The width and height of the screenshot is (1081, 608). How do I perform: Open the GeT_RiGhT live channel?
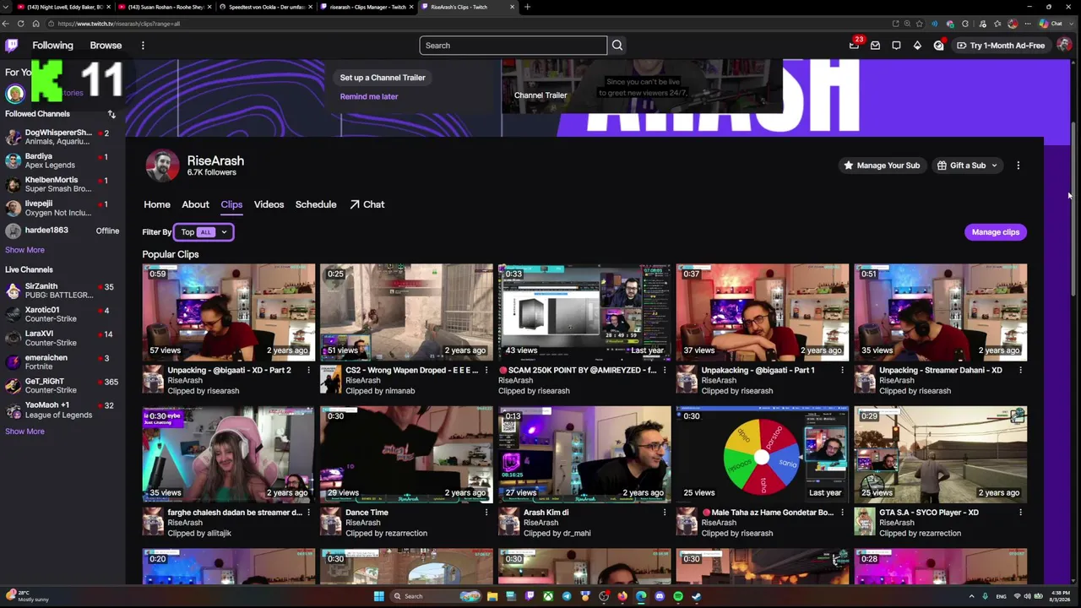pos(61,386)
